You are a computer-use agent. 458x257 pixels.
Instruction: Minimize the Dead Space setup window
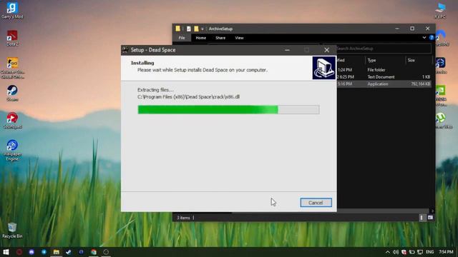point(287,50)
